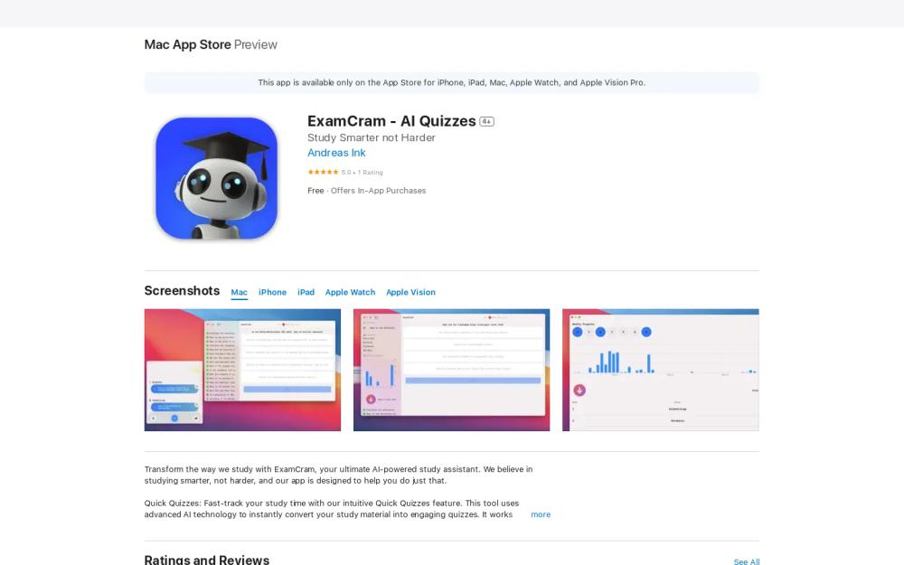Expand description with the more link
This screenshot has height=565, width=904.
[541, 514]
